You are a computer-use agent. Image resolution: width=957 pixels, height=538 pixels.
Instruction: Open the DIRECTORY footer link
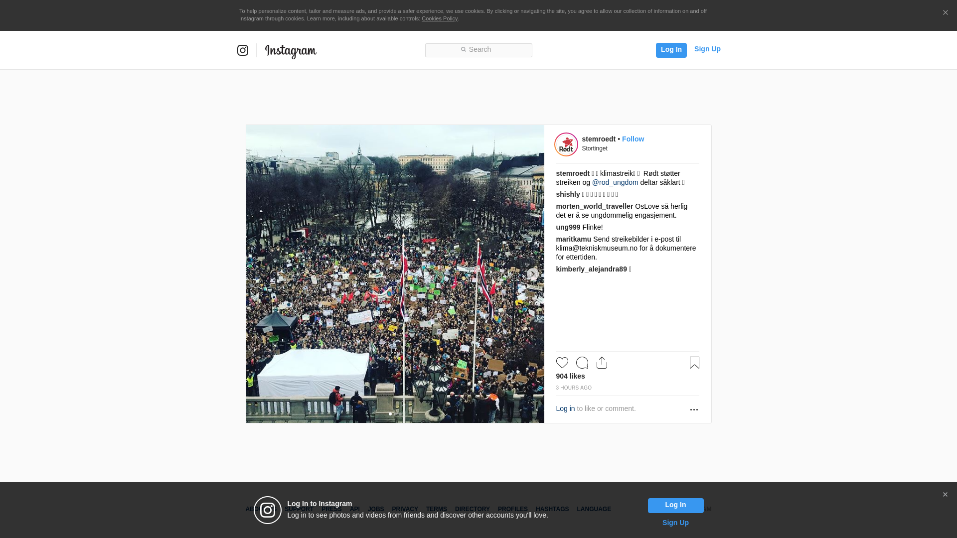[472, 509]
